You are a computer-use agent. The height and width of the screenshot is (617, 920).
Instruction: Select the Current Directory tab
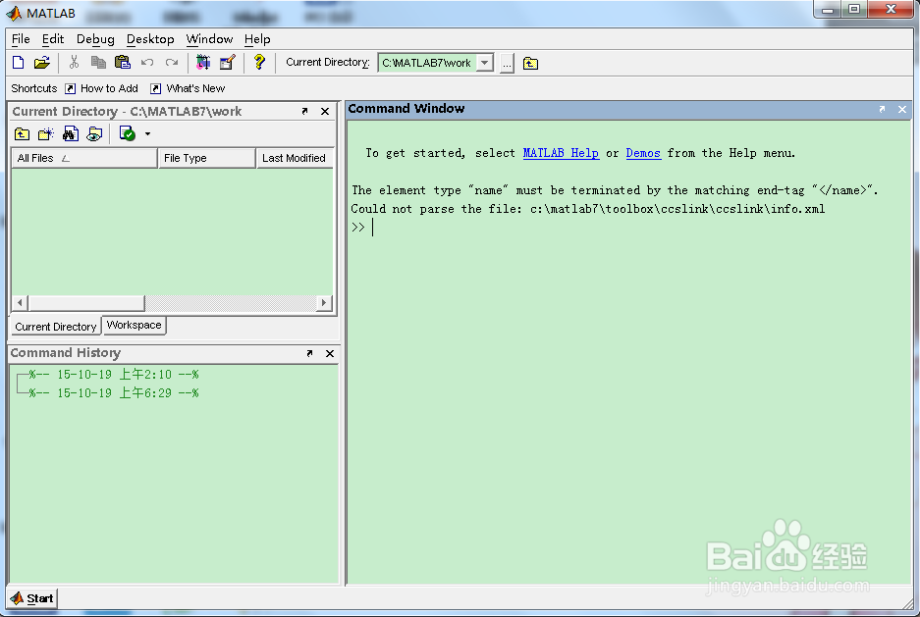(56, 327)
